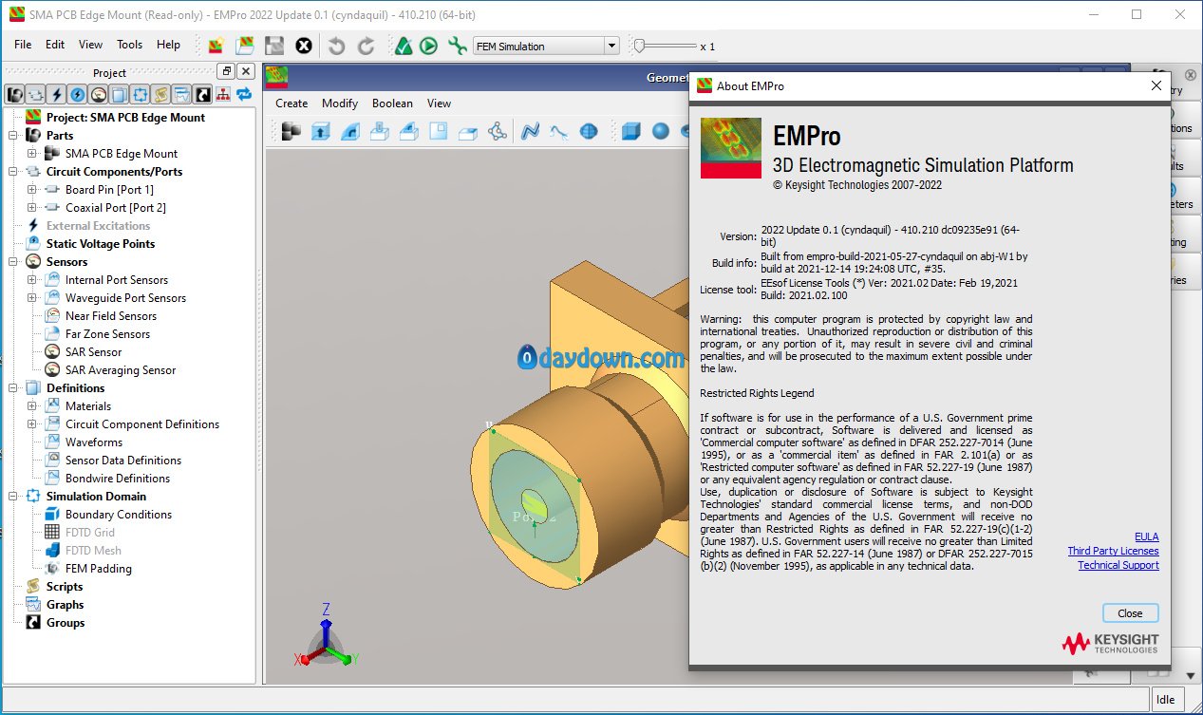Click the blue wireframe sphere icon

(589, 132)
